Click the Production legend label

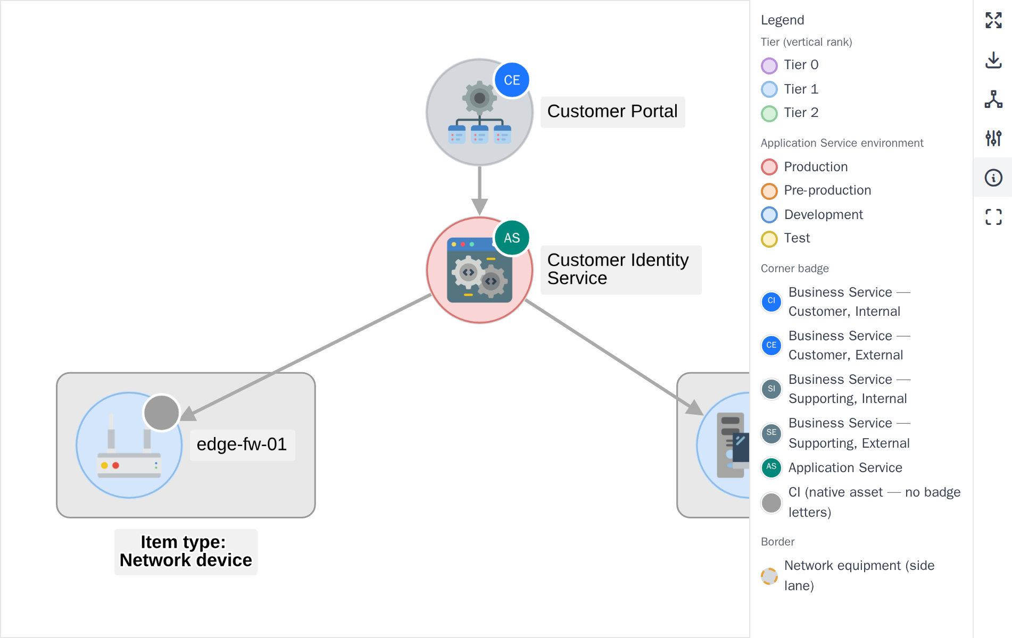[x=816, y=167]
